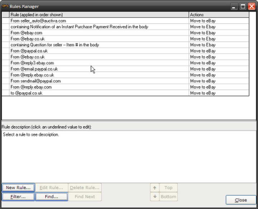Send rule to Bottom
The image size is (258, 209).
click(x=168, y=196)
